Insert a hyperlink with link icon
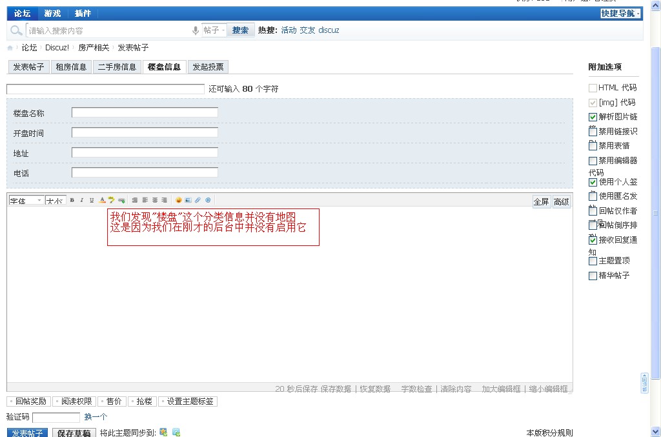Screen dimensions: 661x437 [121, 200]
